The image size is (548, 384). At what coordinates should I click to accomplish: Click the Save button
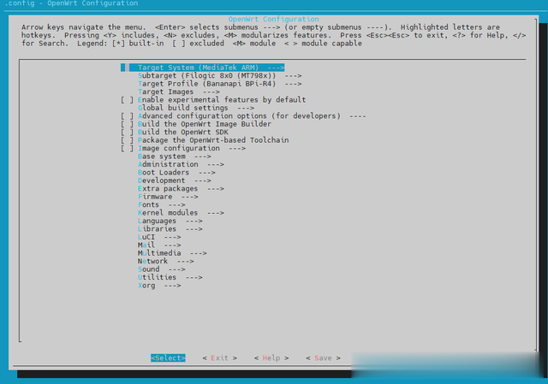click(323, 357)
